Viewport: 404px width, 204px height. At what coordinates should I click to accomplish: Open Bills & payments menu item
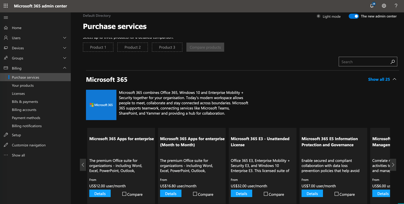click(x=25, y=102)
